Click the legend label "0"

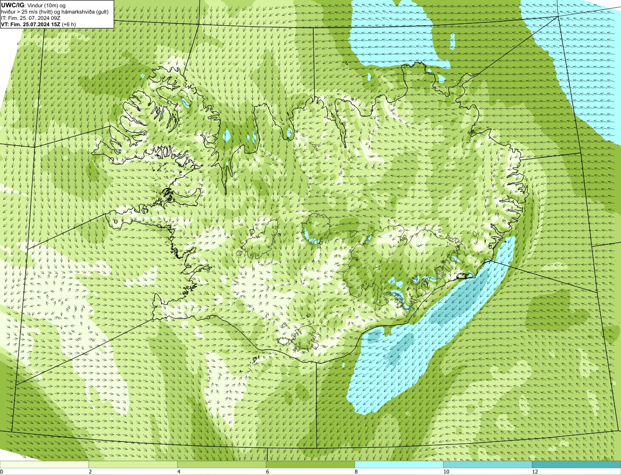click(x=1, y=472)
